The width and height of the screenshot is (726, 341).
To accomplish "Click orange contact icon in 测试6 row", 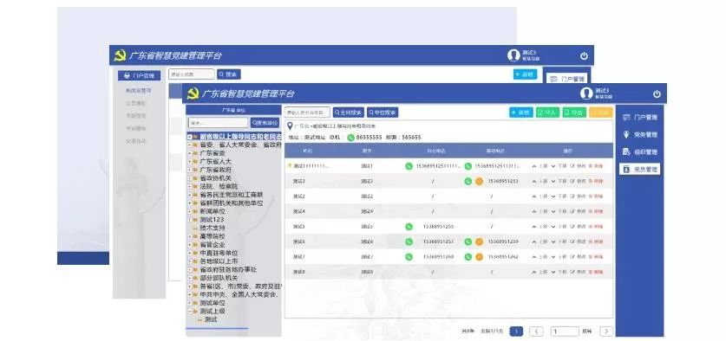I will (479, 241).
